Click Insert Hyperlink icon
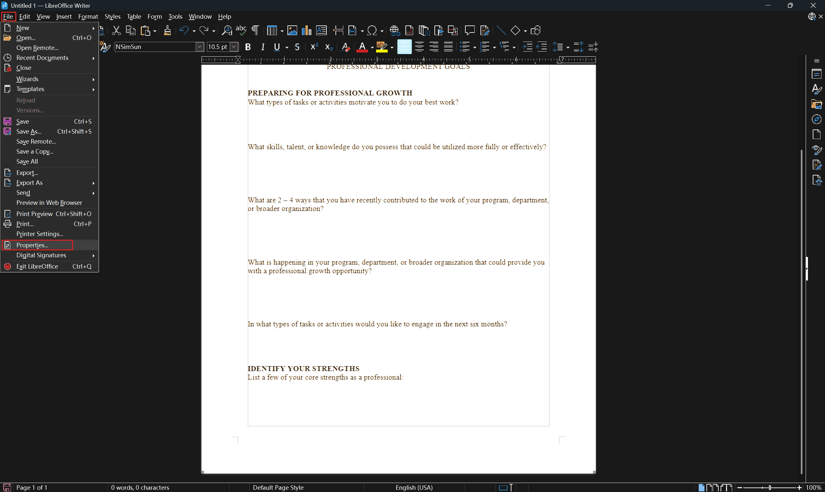This screenshot has height=492, width=825. [395, 31]
